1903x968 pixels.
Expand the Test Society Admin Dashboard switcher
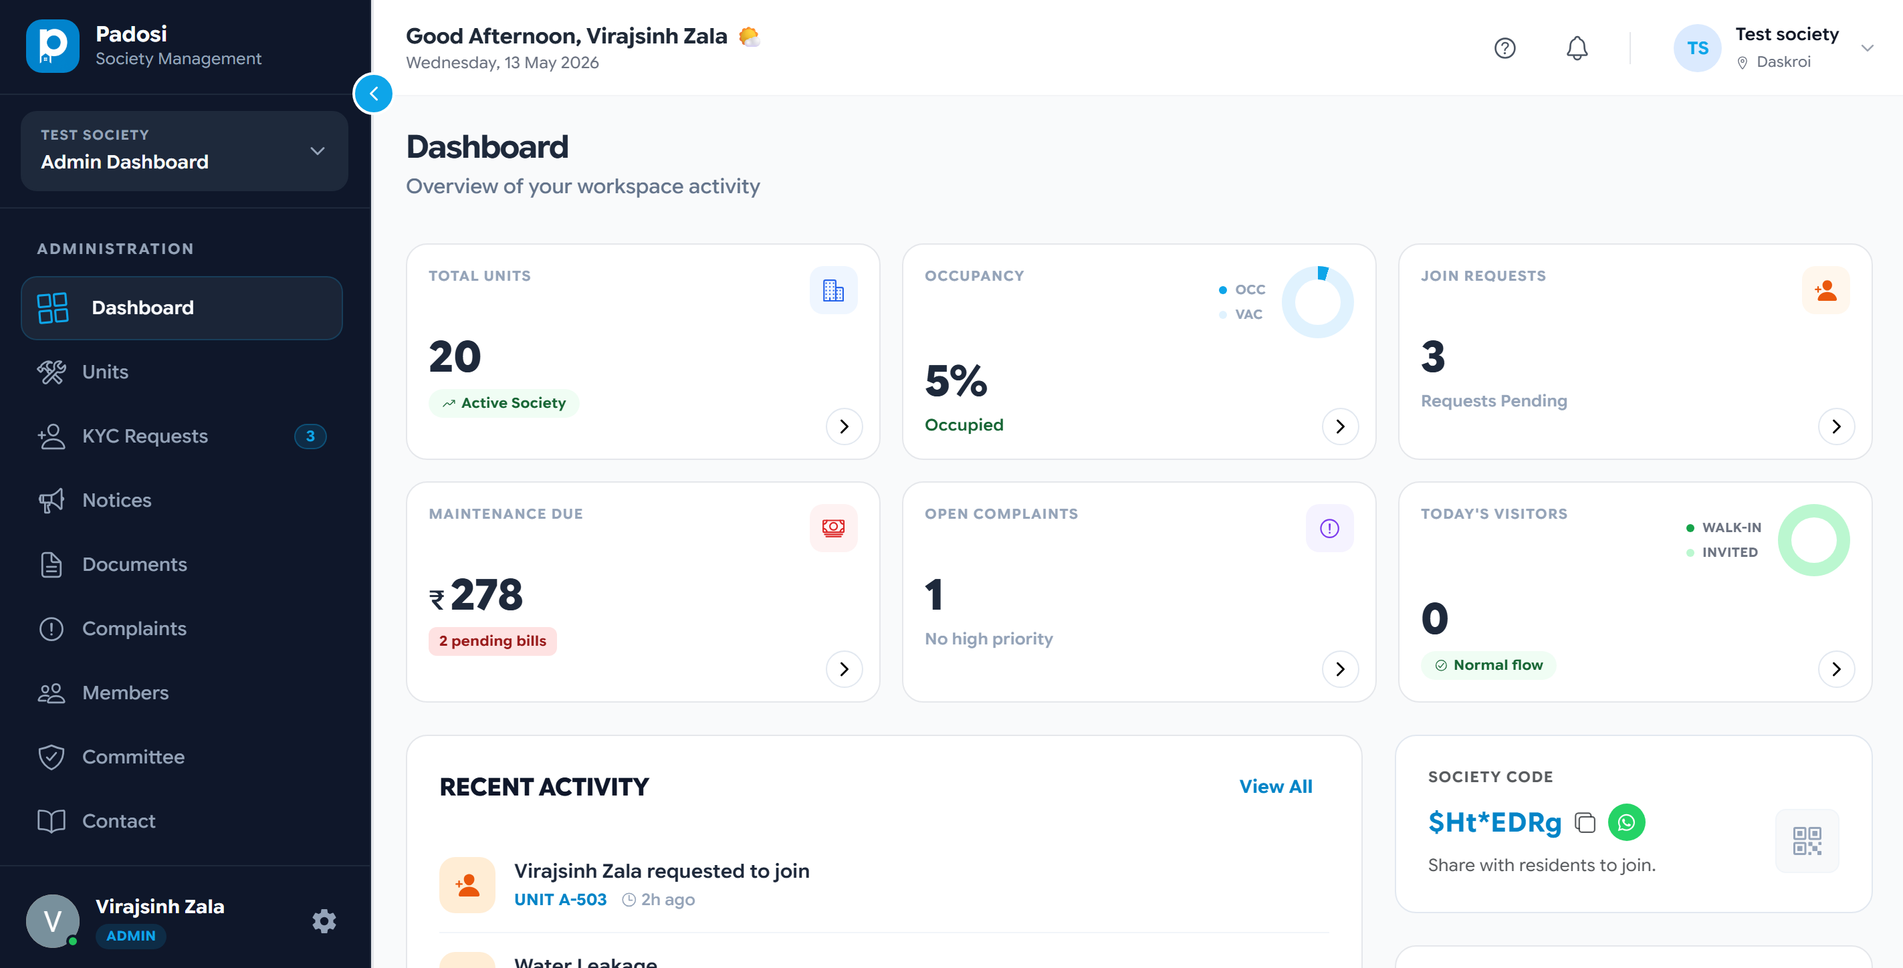click(184, 150)
